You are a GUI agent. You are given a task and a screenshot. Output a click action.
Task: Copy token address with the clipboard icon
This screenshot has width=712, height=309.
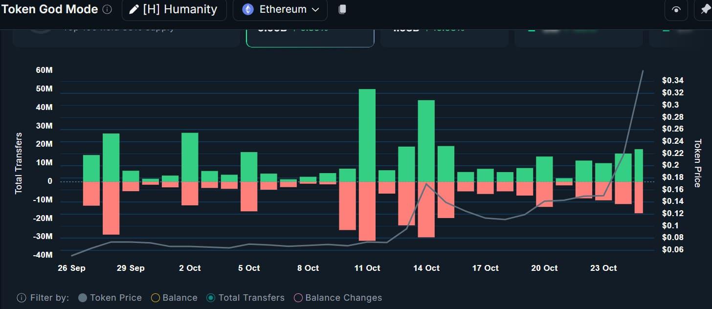point(342,9)
